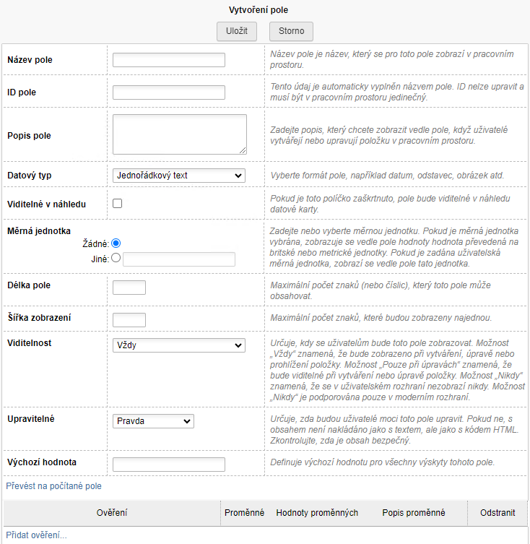This screenshot has height=544, width=530.
Task: Click the Storno button
Action: [291, 31]
